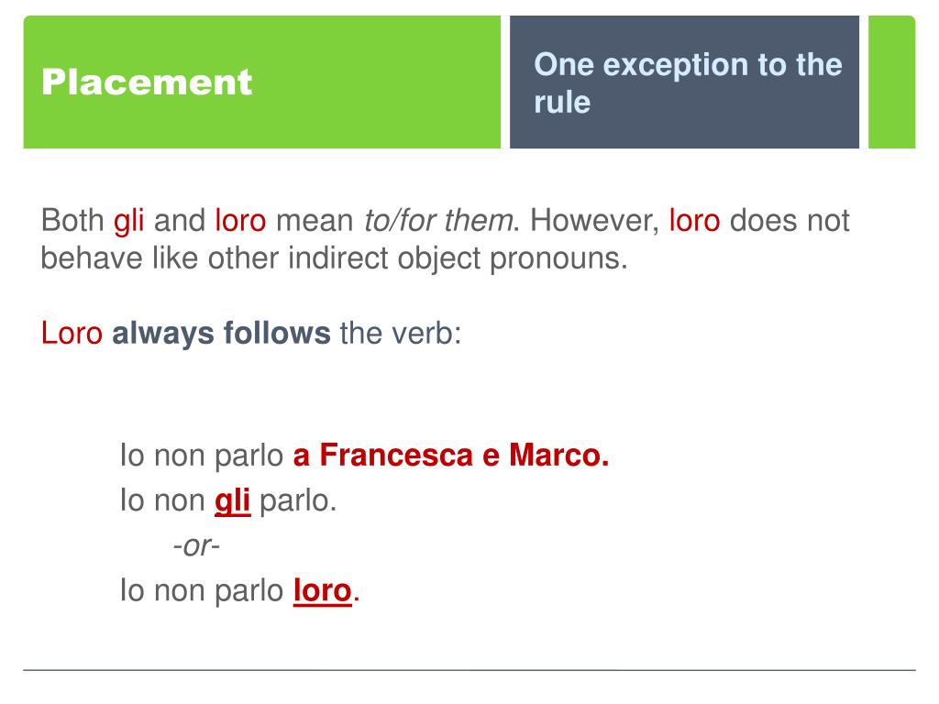
Task: Click the word 'Placement' in the heading
Action: tap(147, 82)
